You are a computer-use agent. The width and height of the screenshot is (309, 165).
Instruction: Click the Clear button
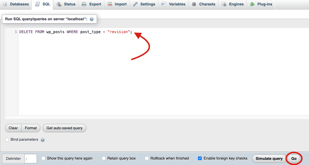(13, 128)
